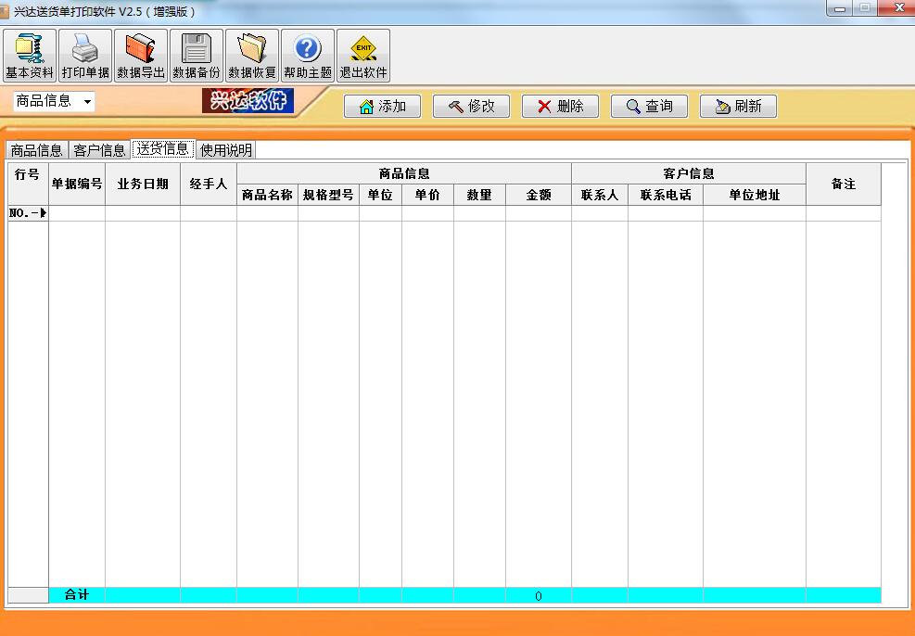Click the 打印单据 printer icon
The image size is (915, 636).
point(85,56)
